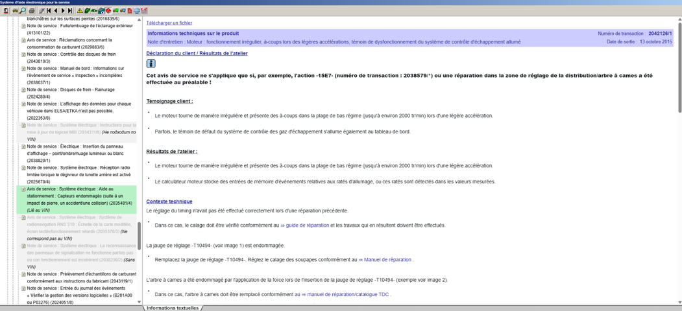Click the Informations techniques sur le produit header

[193, 34]
